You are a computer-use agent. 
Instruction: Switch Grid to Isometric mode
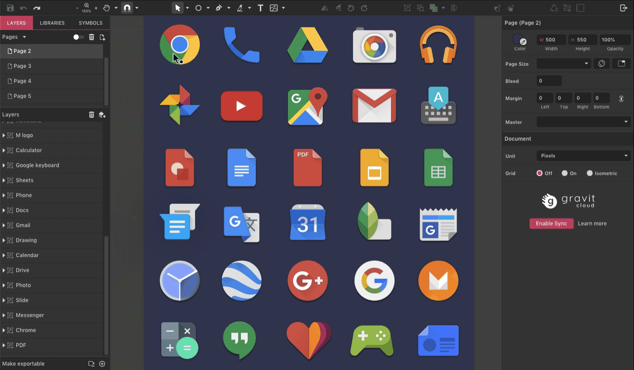[x=590, y=173]
